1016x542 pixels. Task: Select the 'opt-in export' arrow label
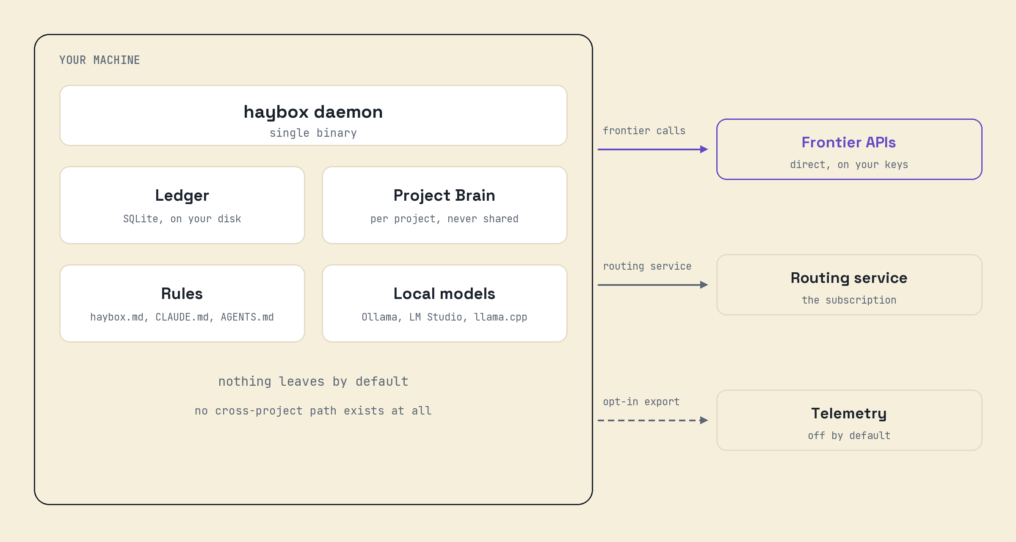[x=641, y=402]
